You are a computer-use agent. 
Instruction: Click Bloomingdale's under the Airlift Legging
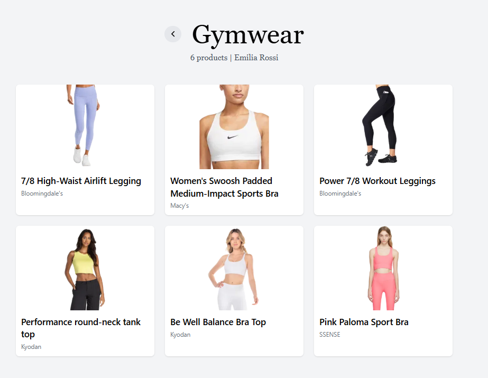pos(42,193)
